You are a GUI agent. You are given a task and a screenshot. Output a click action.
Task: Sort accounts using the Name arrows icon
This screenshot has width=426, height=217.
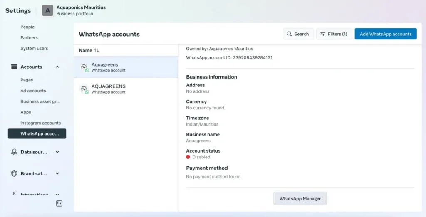[x=97, y=50]
